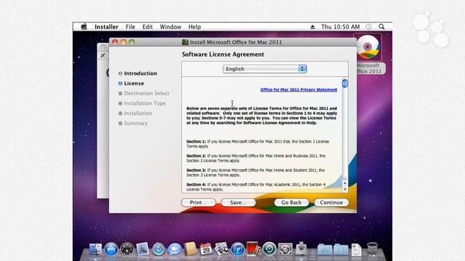Open Spotlight search magnifier

click(x=381, y=27)
